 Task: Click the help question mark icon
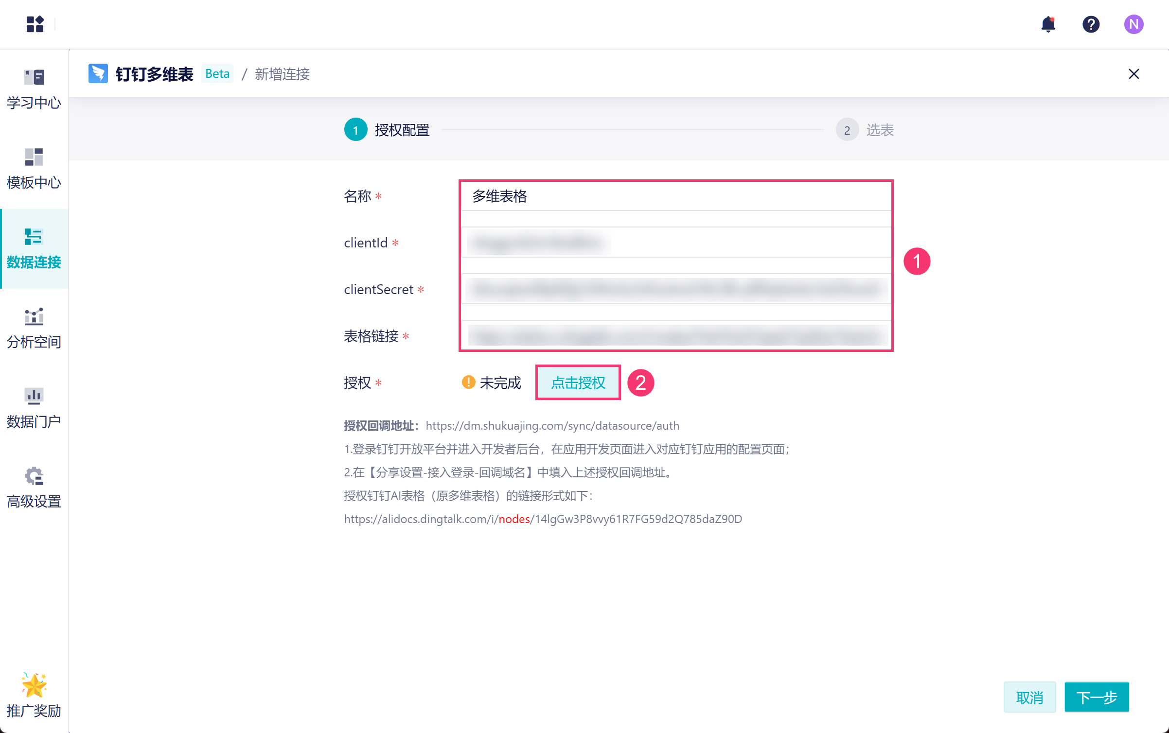pyautogui.click(x=1091, y=24)
